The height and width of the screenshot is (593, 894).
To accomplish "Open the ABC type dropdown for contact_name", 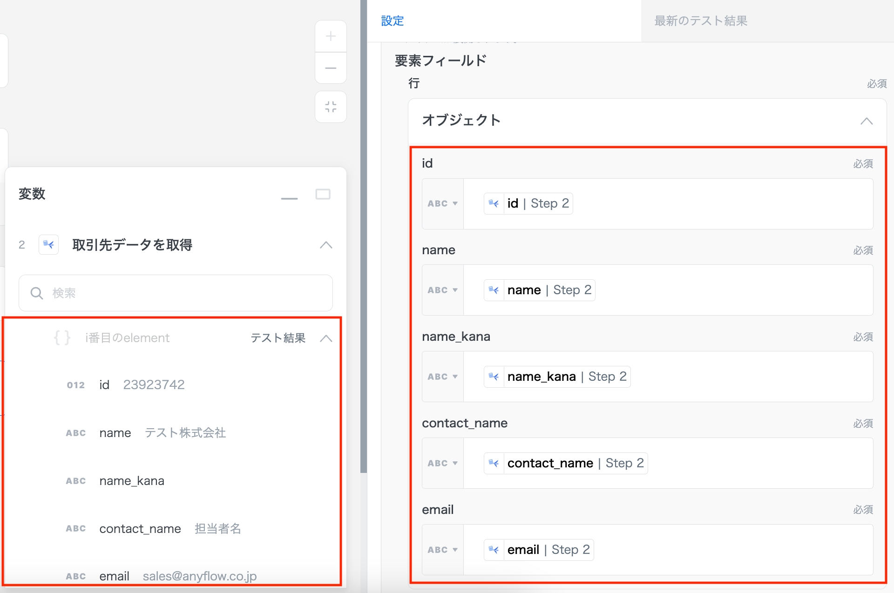I will 442,464.
